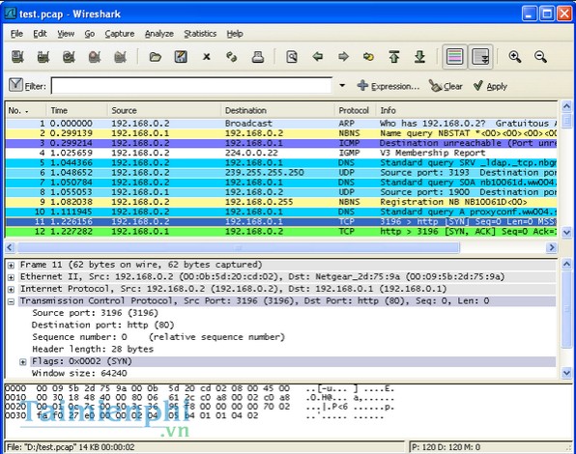This screenshot has height=454, width=576.
Task: Select the Sequence number: 0 line
Action: (x=158, y=337)
